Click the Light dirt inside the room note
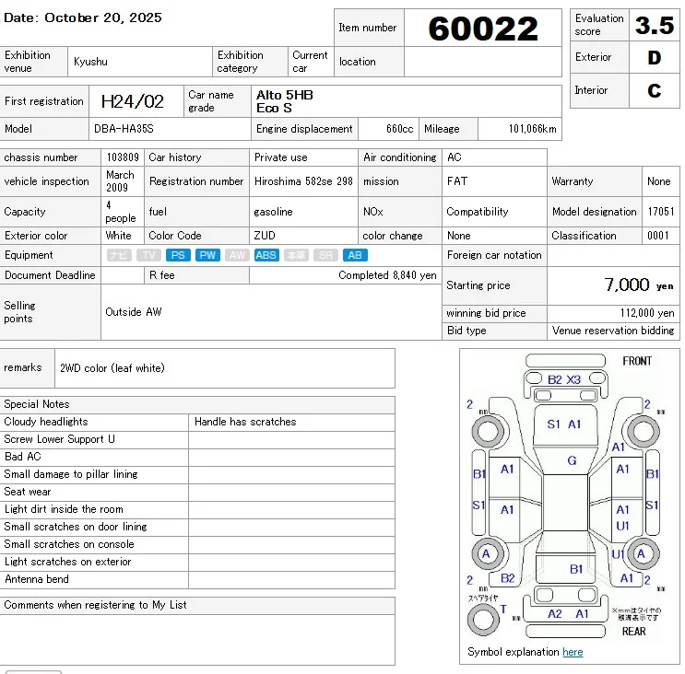Viewport: 685px width, 674px height. [64, 509]
